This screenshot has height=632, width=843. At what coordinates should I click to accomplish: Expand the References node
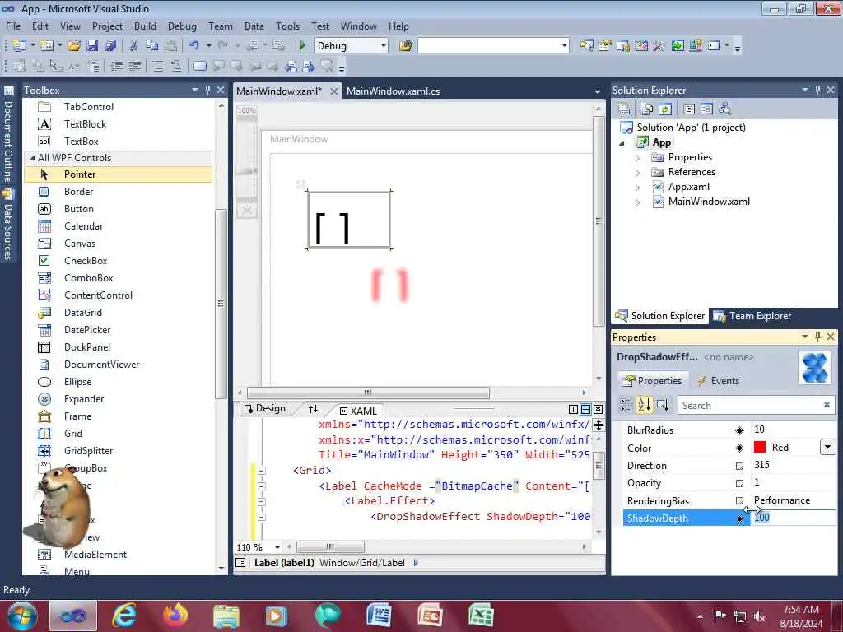(638, 173)
